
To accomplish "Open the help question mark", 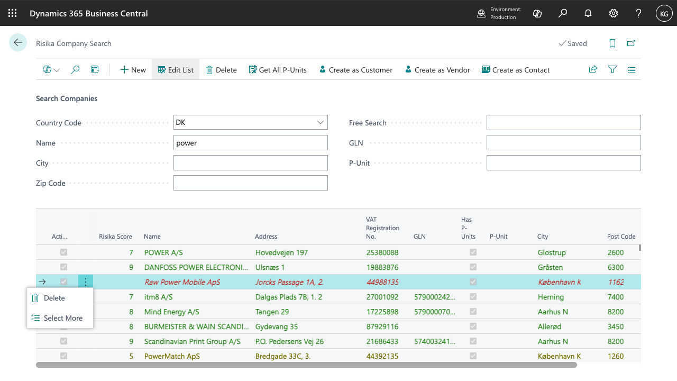I will click(x=639, y=13).
